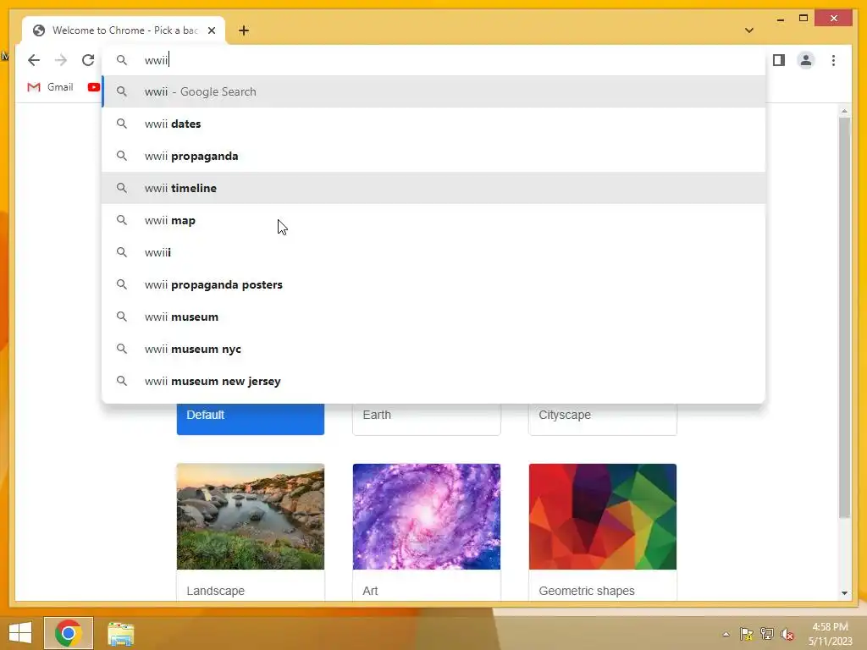This screenshot has width=867, height=650.
Task: Go back with the browser back arrow
Action: [x=34, y=60]
